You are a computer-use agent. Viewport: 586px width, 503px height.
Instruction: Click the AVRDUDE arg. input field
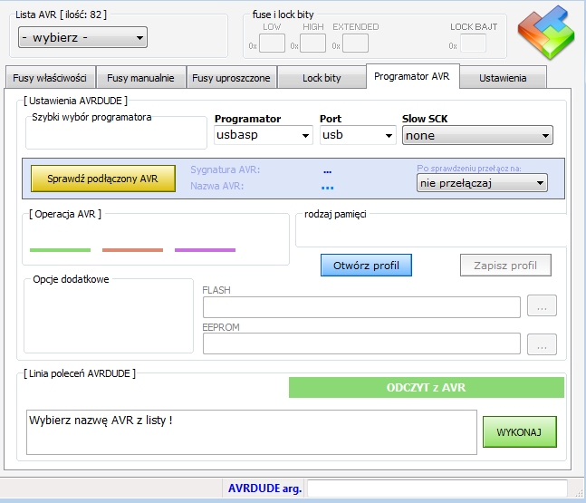tap(437, 488)
